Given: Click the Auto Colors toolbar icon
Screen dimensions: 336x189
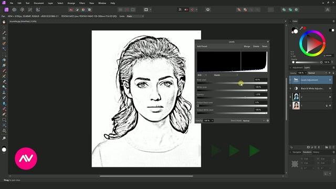Looking at the screenshot, I should click(x=83, y=9).
